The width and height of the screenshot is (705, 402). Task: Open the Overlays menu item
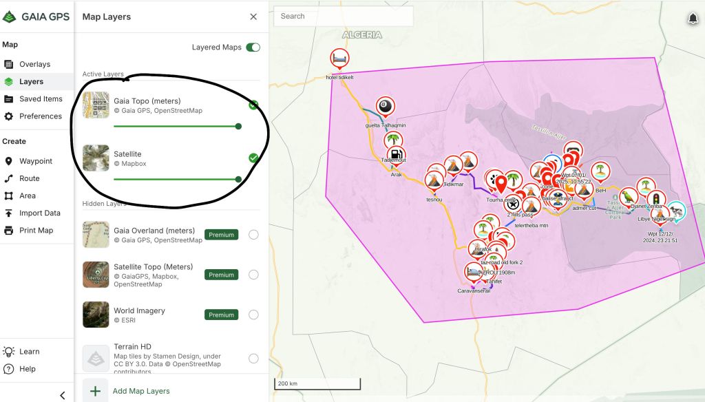pos(34,65)
